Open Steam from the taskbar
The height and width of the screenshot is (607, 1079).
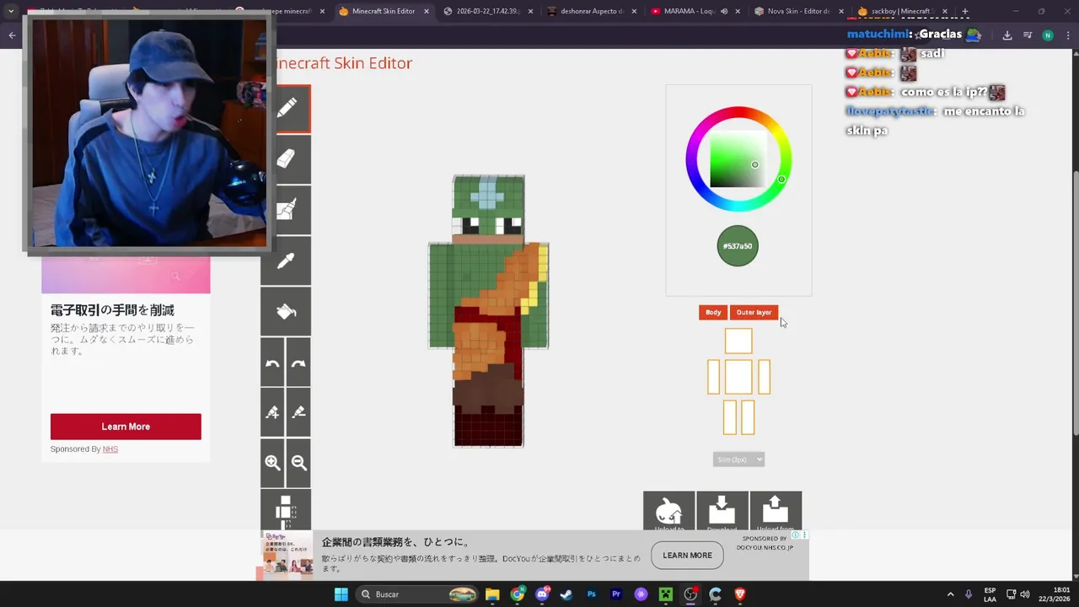pos(566,594)
